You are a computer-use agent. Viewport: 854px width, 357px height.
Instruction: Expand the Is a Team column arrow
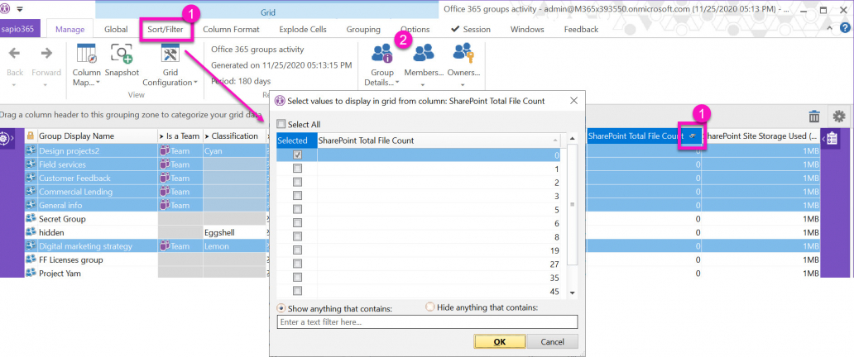point(161,136)
